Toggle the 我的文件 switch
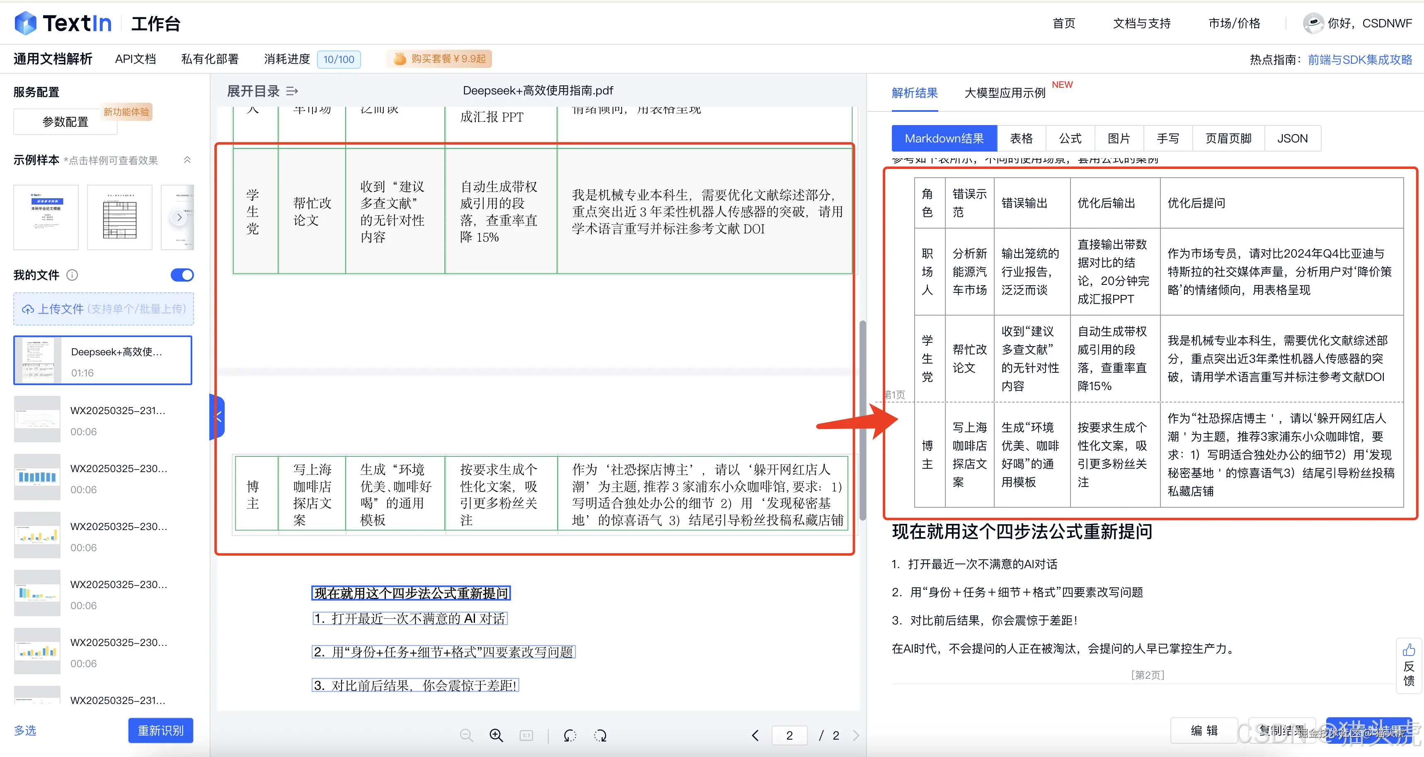Screen dimensions: 1424x757 coord(182,275)
